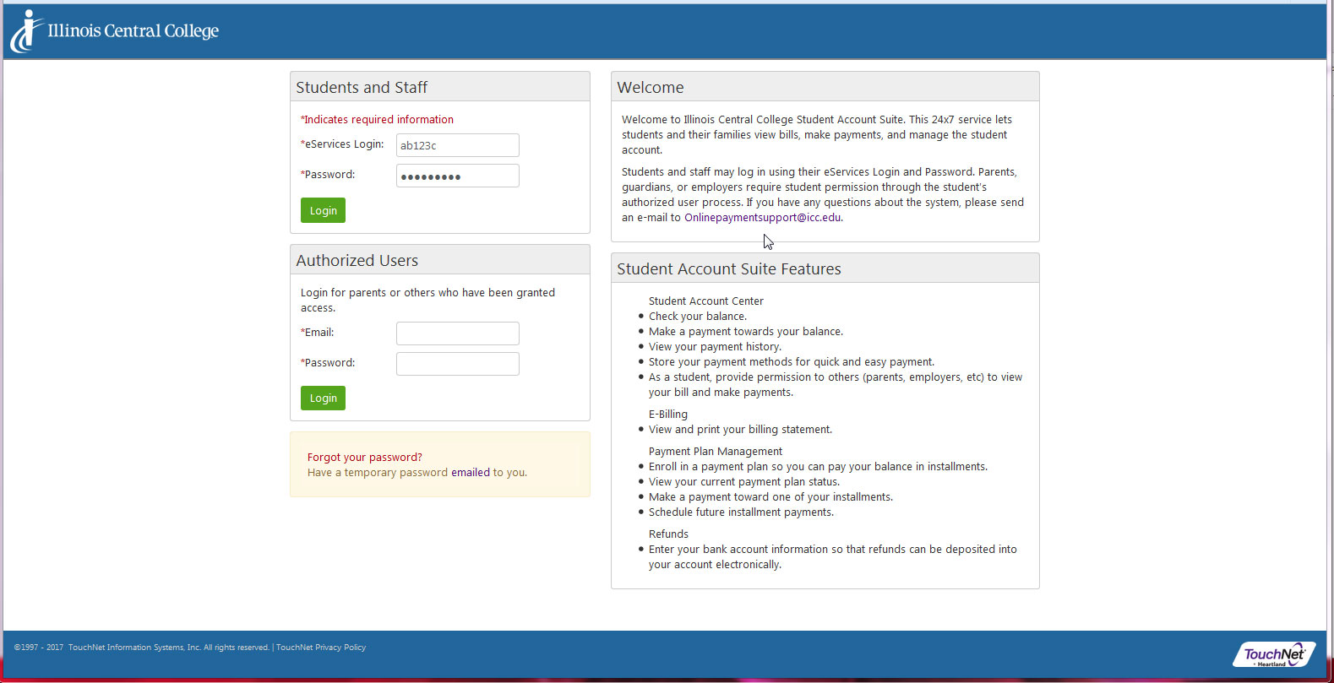Open the Onlinepaymentsupport@icc.edu email link
The image size is (1334, 683).
tap(762, 218)
